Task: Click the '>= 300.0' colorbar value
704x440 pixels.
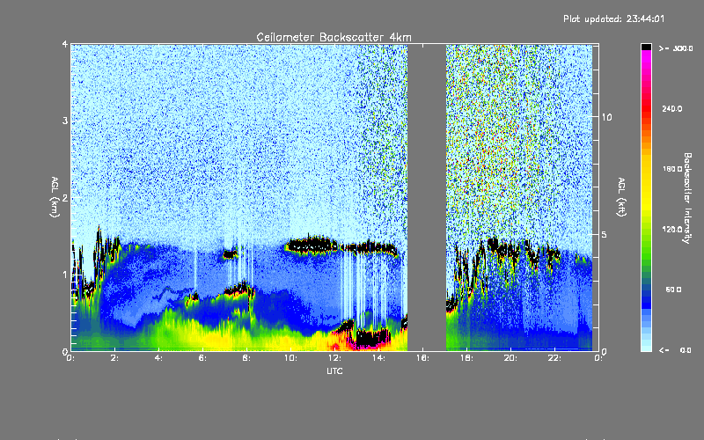Action: 676,48
